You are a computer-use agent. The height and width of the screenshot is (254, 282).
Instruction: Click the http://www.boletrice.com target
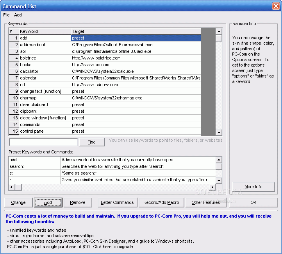[136, 58]
